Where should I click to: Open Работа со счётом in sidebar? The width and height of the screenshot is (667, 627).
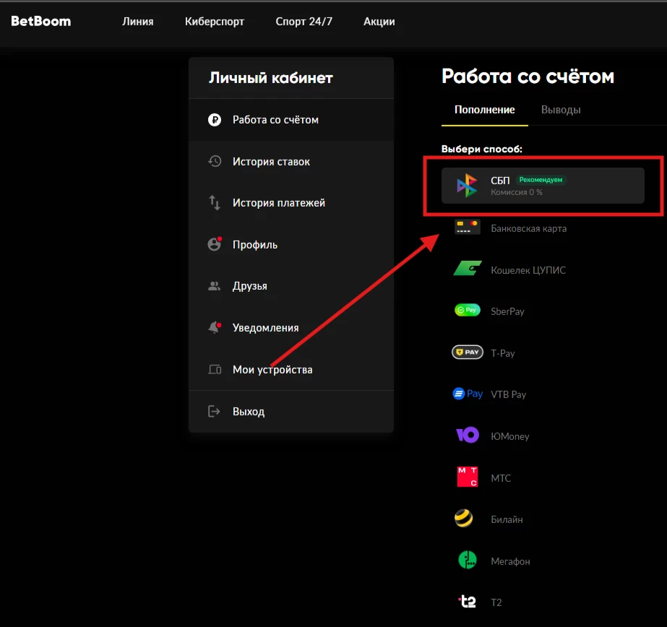[291, 120]
